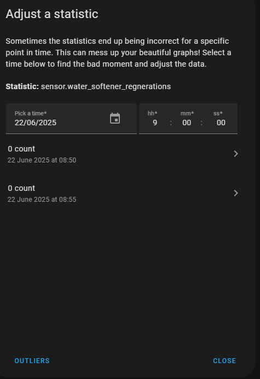This screenshot has width=260, height=379.
Task: Click the mm* minutes label
Action: pos(187,113)
